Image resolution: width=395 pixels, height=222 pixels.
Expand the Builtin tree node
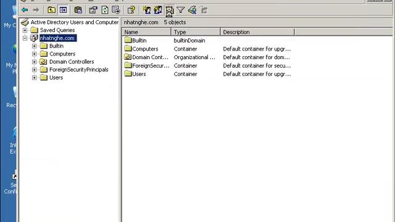(35, 46)
